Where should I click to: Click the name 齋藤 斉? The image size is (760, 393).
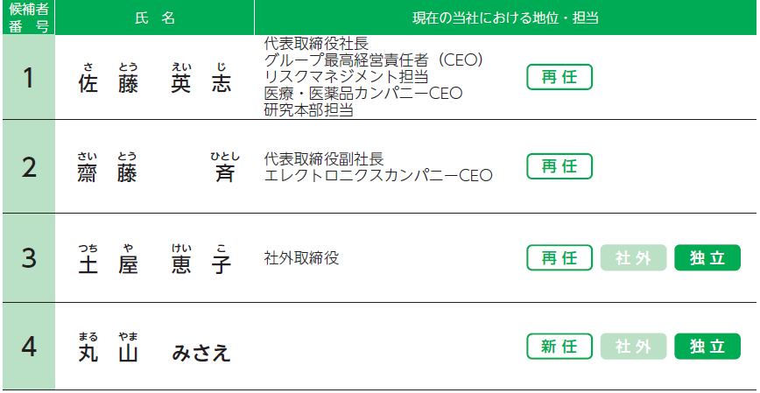click(x=158, y=168)
